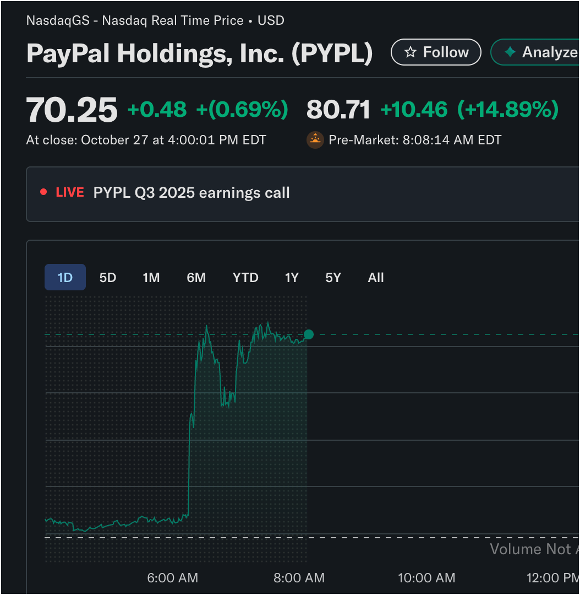
Task: Click the closing price 70.25
Action: tap(72, 110)
